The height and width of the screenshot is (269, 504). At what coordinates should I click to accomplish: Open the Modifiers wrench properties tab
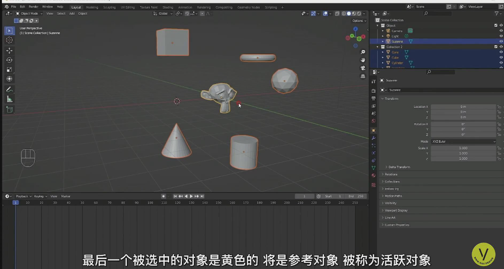coord(373,138)
